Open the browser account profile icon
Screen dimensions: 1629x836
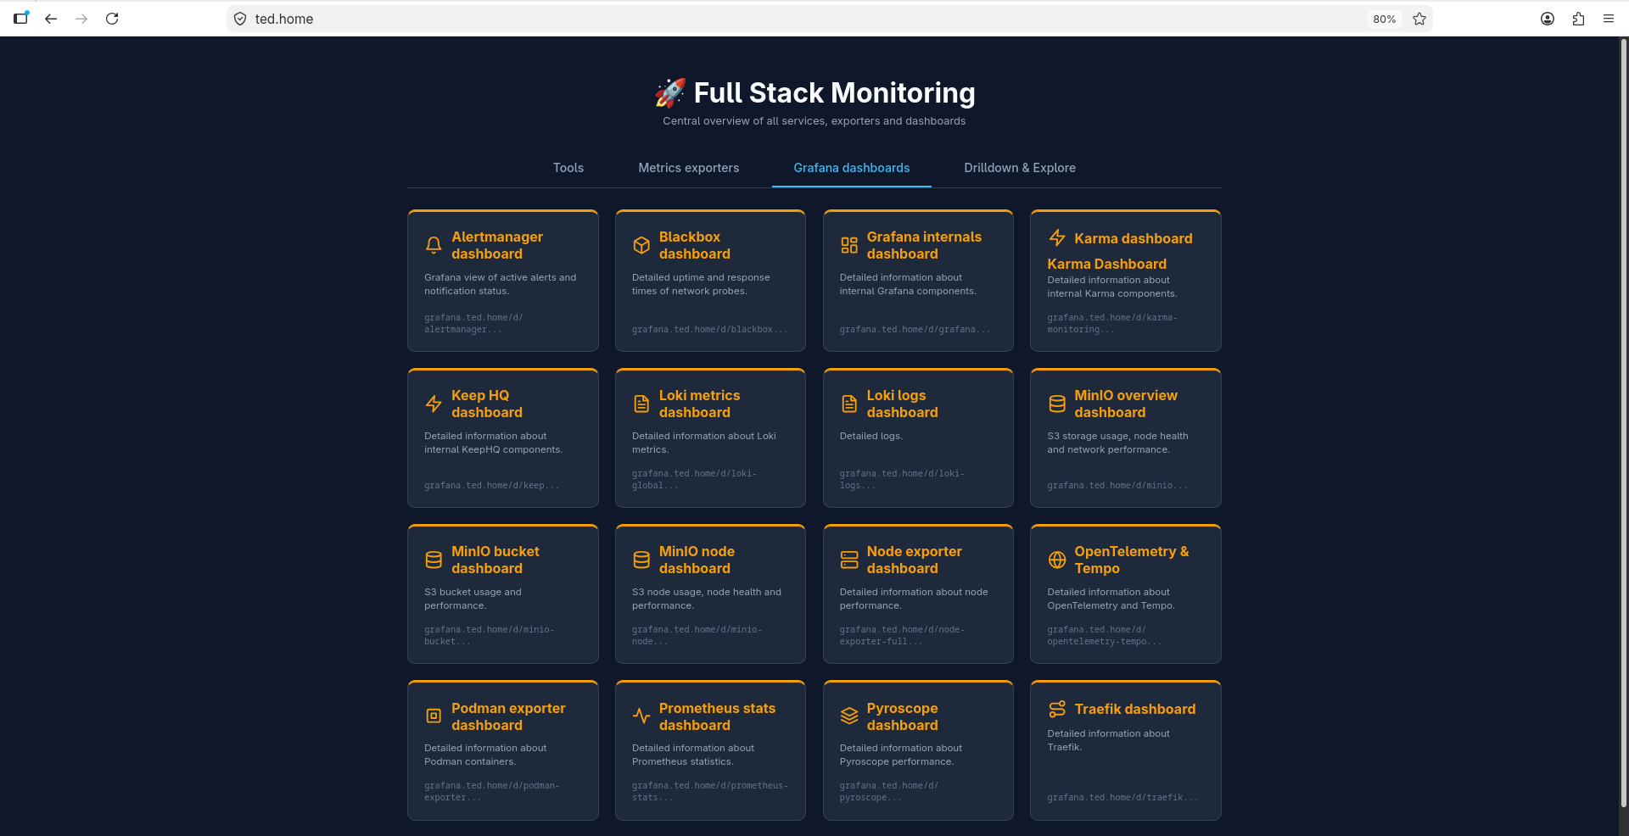(1548, 19)
